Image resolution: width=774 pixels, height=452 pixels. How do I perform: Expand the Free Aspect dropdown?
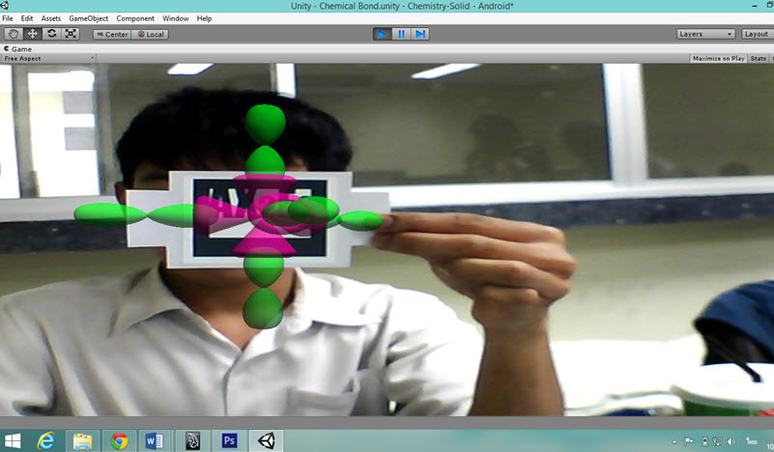[x=48, y=58]
